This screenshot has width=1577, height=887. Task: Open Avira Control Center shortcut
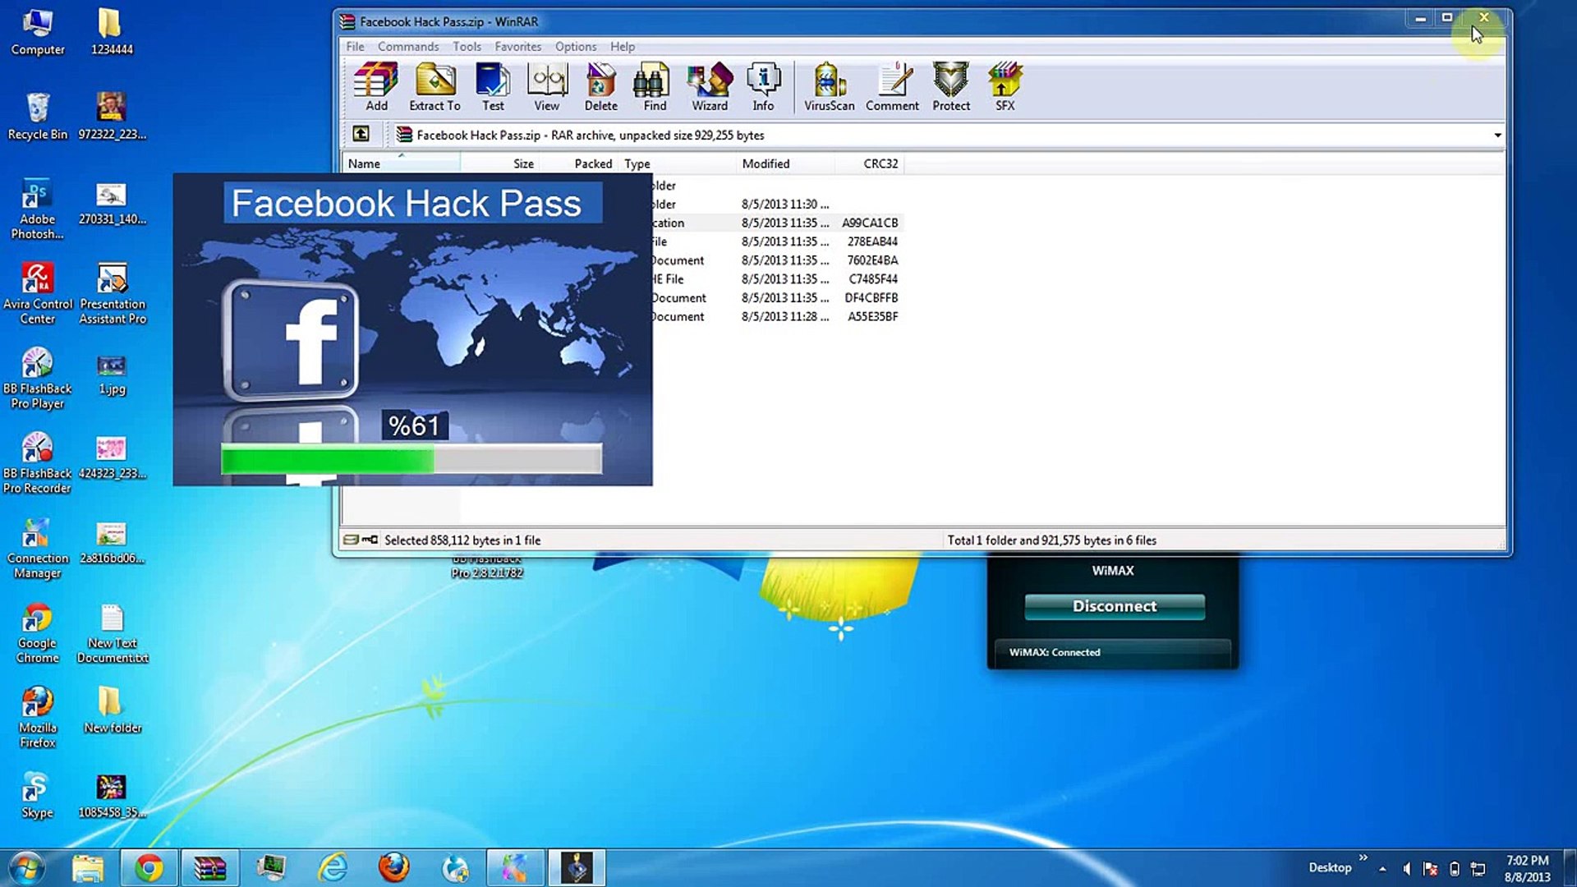pos(38,293)
